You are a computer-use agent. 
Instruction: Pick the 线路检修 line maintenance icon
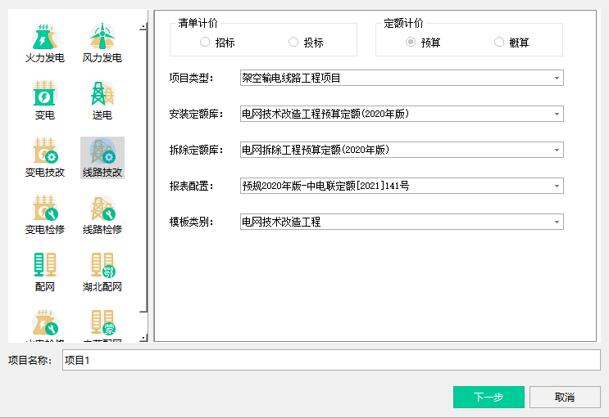(x=102, y=215)
